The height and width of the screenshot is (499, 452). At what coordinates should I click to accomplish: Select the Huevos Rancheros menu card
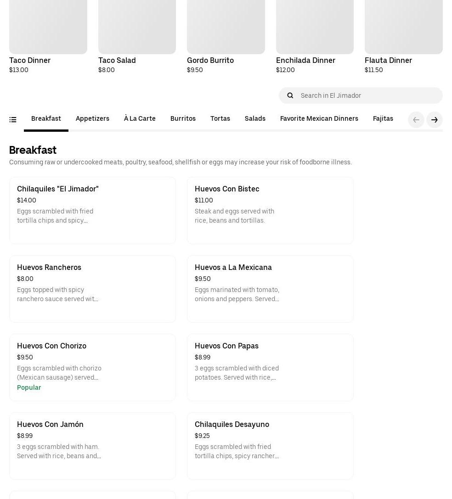click(x=92, y=289)
